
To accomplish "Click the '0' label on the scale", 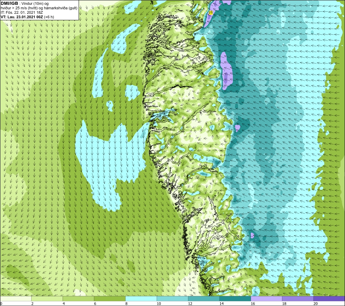I will [x=1, y=304].
